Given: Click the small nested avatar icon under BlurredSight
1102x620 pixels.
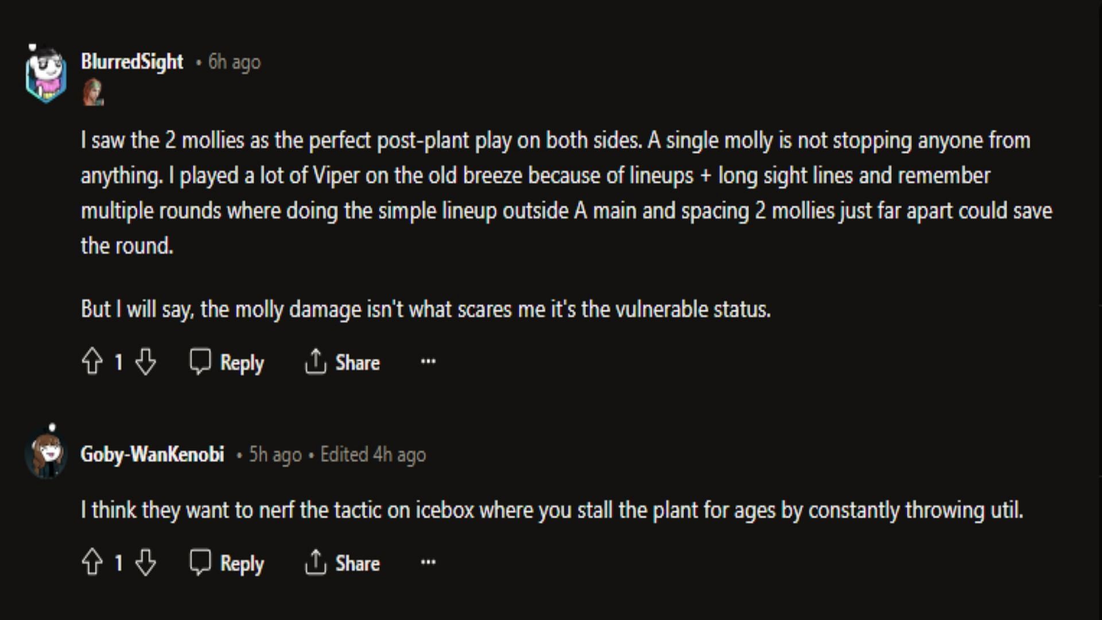Looking at the screenshot, I should click(92, 92).
